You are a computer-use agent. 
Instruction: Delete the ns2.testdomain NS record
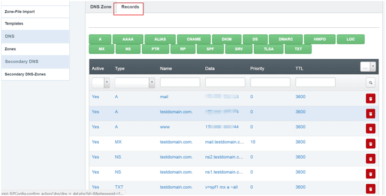pyautogui.click(x=371, y=159)
